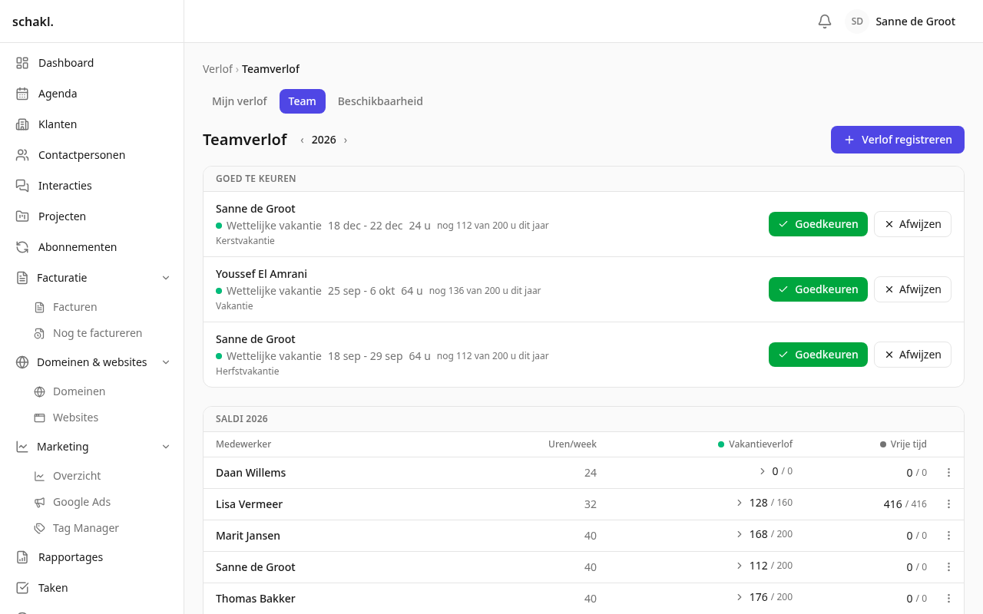Go to Projecten in the sidebar
This screenshot has height=614, width=983.
click(92, 216)
